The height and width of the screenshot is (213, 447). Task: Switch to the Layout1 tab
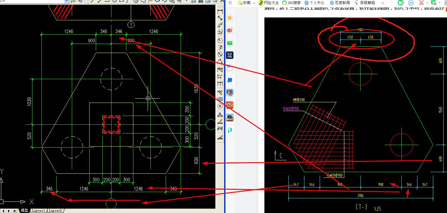coord(38,211)
